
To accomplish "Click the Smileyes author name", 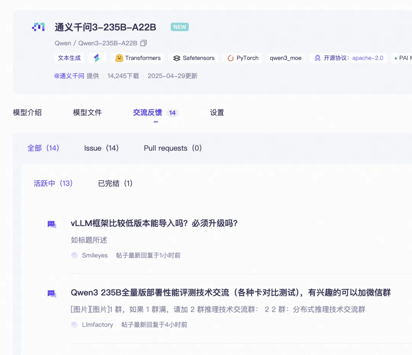I will click(x=95, y=255).
